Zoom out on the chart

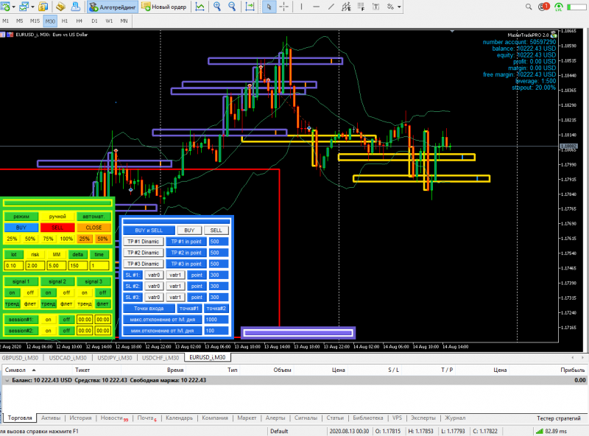[x=232, y=7]
